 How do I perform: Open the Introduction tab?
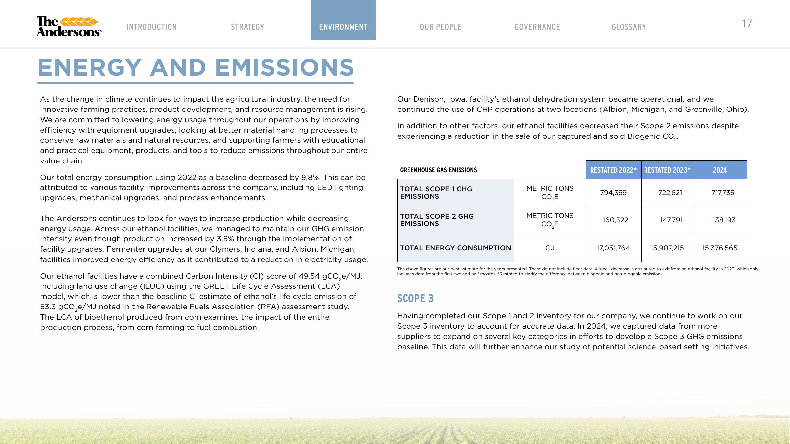coord(152,27)
